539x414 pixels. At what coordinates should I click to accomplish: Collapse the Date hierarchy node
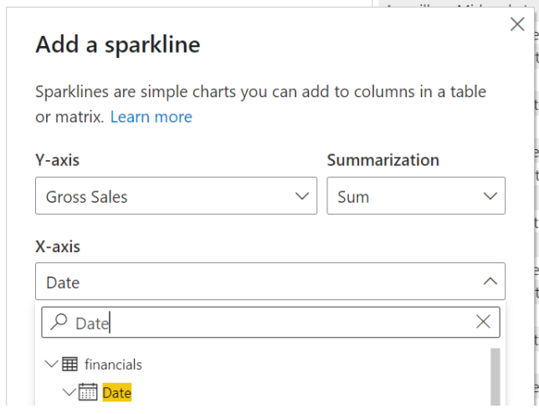tap(69, 392)
